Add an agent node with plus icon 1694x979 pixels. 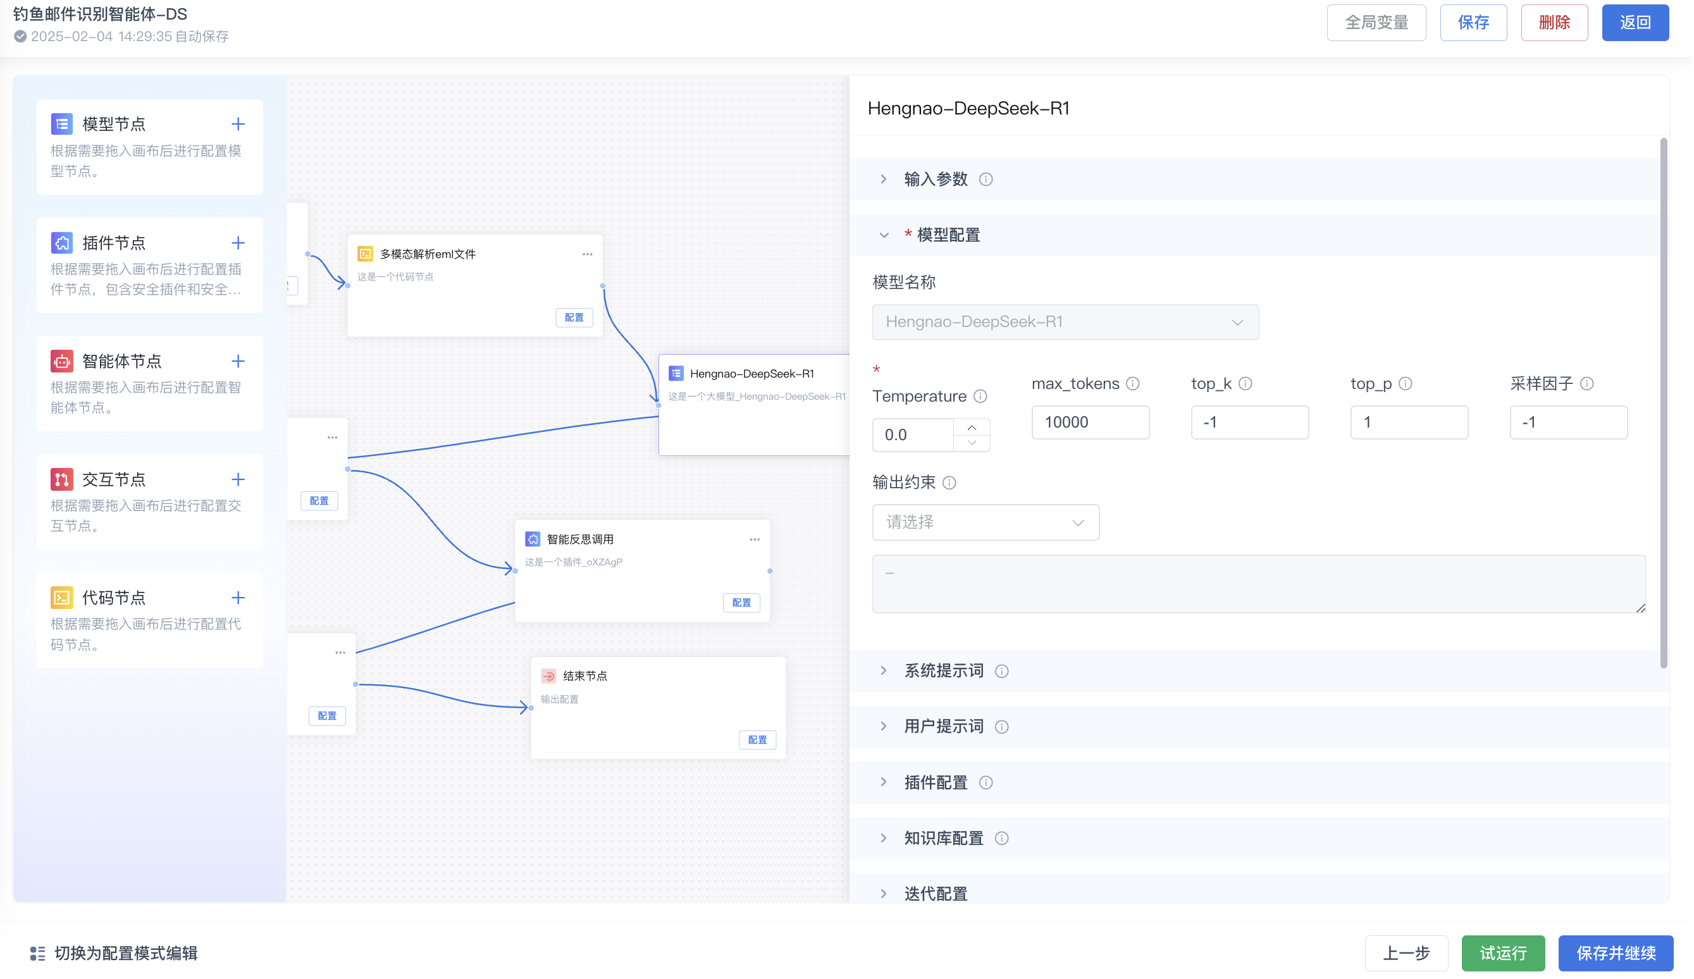(x=238, y=362)
